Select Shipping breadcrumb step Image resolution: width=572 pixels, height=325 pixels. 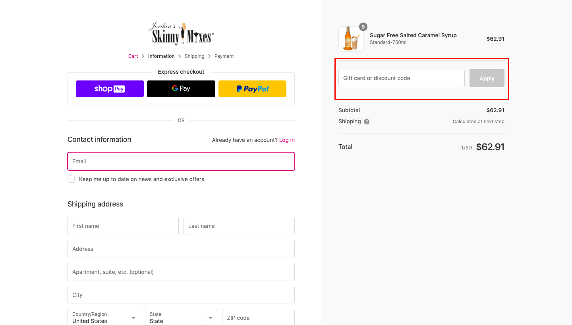click(x=195, y=56)
